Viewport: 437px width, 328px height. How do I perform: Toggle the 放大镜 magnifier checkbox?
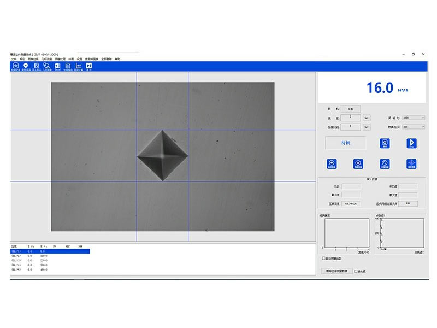point(356,271)
